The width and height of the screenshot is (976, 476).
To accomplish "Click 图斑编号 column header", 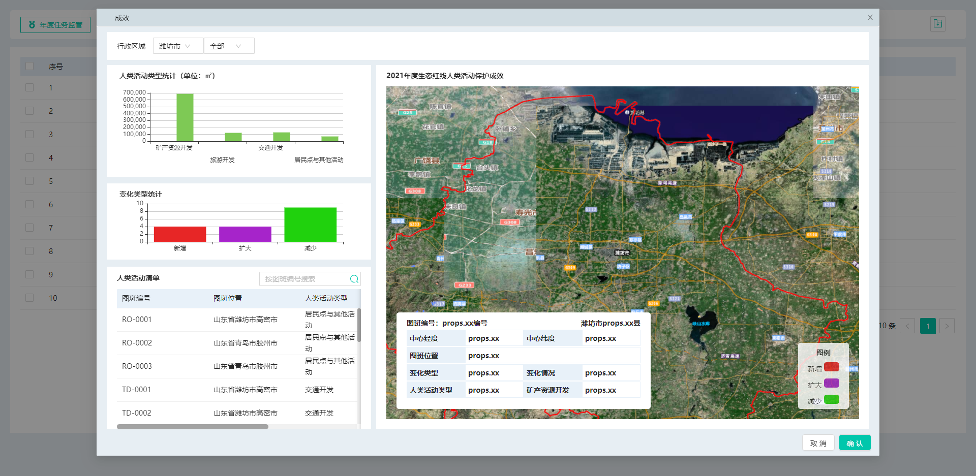I will coord(136,298).
